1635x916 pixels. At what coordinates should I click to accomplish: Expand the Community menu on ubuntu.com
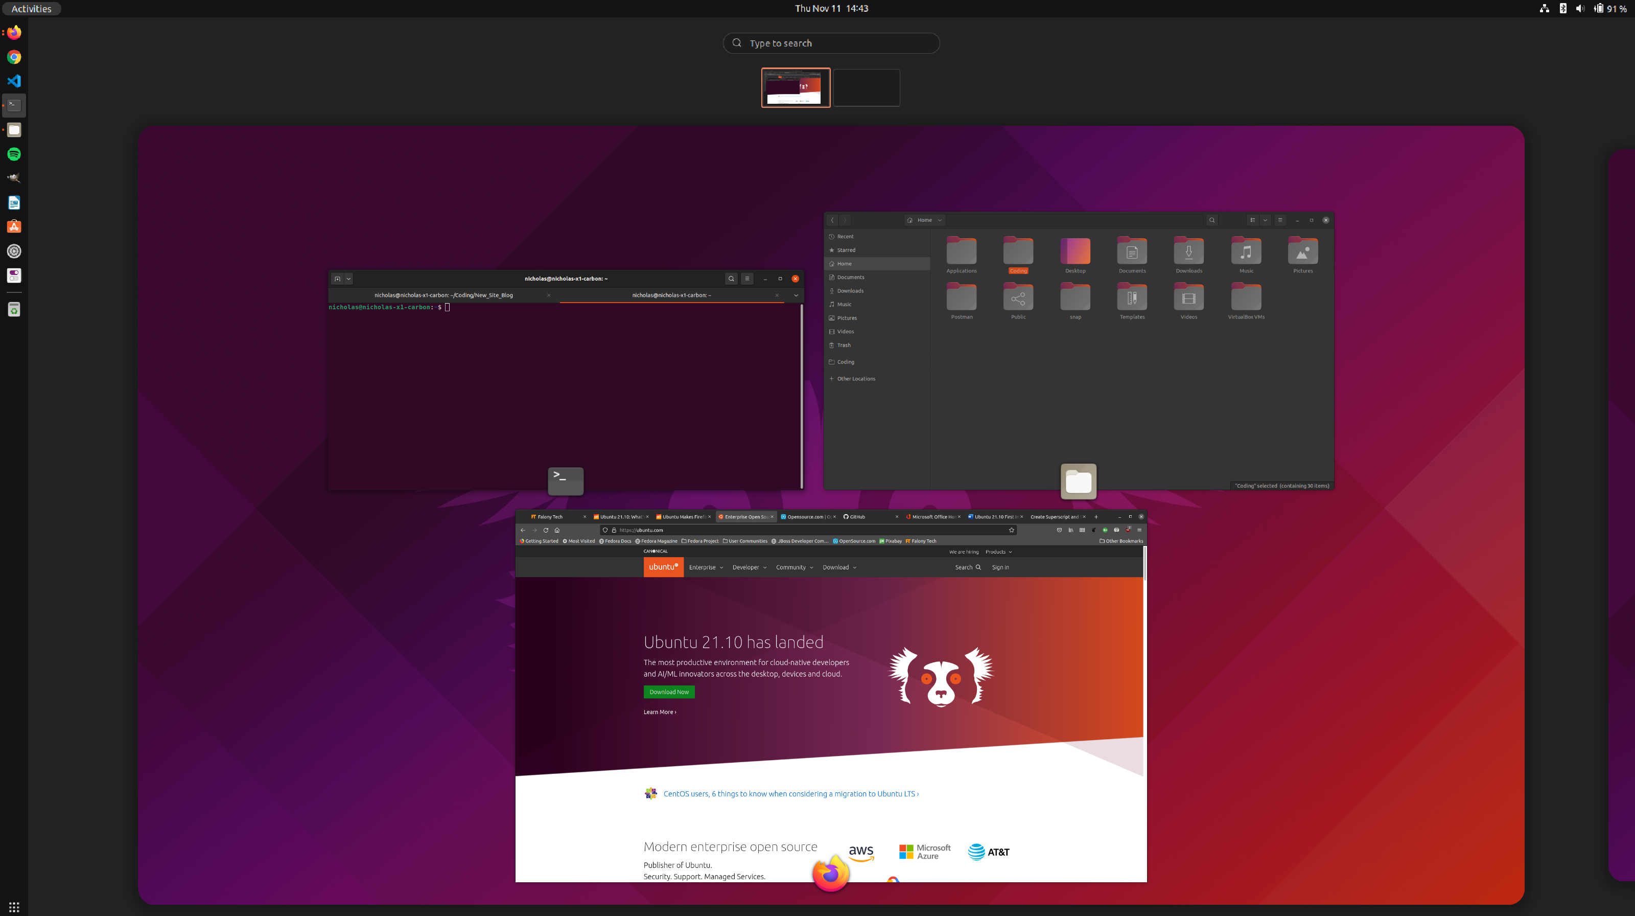click(x=794, y=567)
